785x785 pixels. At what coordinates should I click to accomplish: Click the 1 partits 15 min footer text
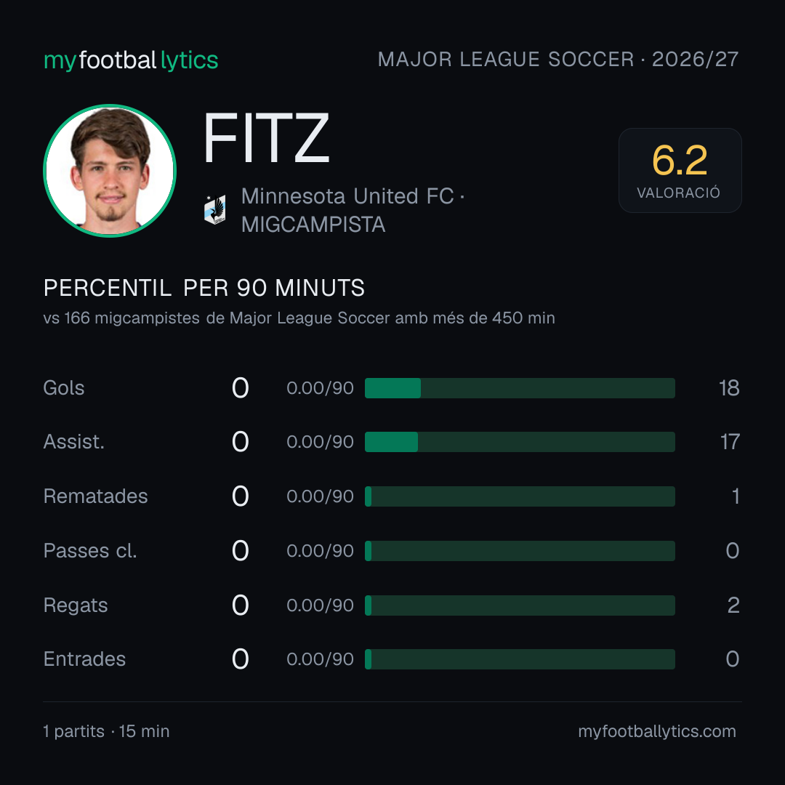pyautogui.click(x=106, y=731)
